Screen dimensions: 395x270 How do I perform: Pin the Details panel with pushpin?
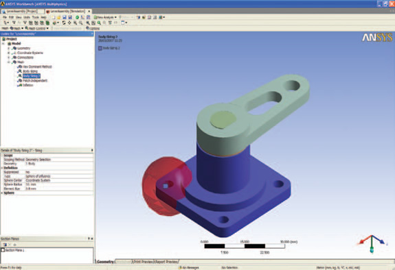point(91,150)
